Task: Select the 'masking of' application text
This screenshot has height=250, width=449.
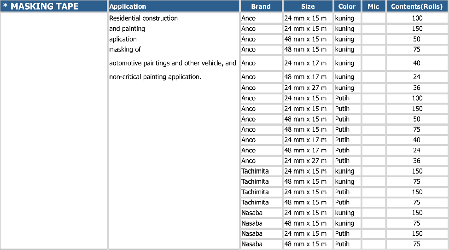Action: click(125, 49)
